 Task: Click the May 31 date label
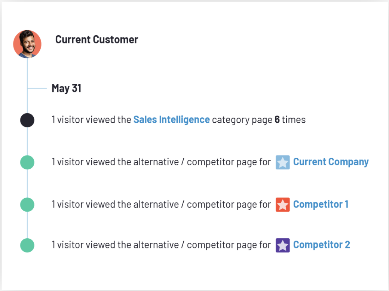[x=66, y=88]
